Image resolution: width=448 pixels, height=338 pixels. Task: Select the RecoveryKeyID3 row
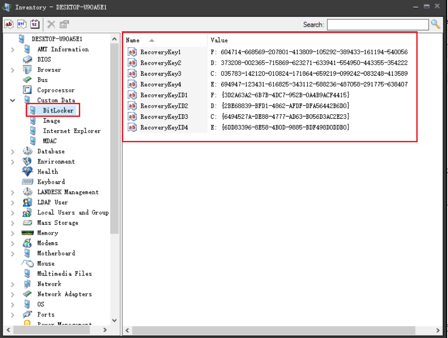click(x=164, y=117)
